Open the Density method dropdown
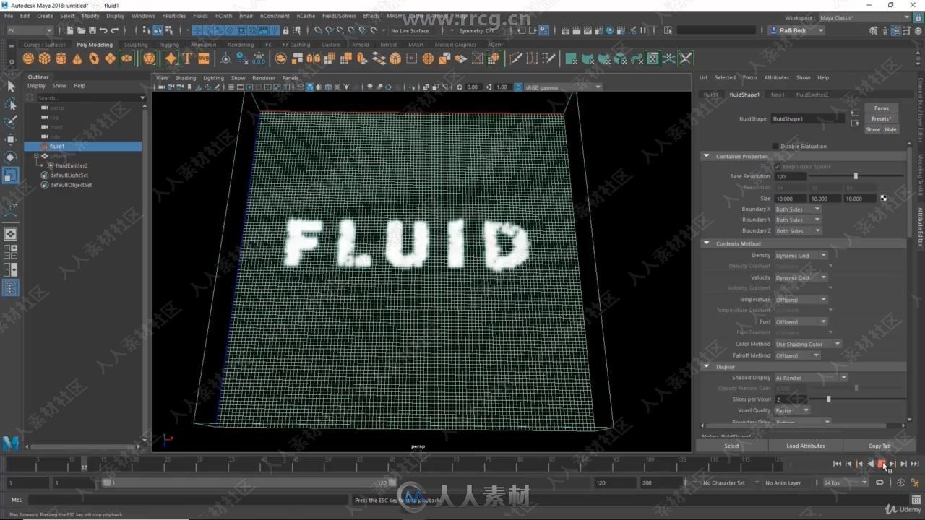Image resolution: width=925 pixels, height=520 pixels. point(801,256)
